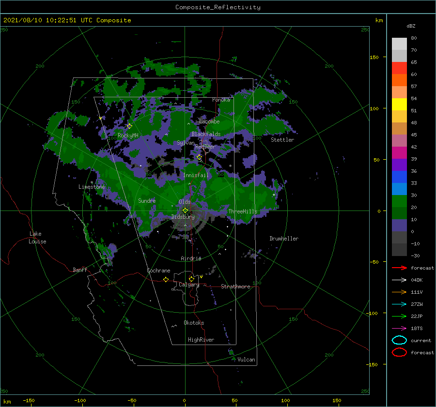Click the Calgary city label
This screenshot has height=407, width=436.
189,285
